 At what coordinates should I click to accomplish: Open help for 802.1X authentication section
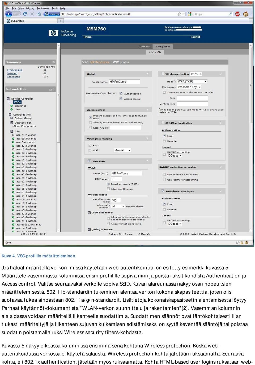(220, 123)
